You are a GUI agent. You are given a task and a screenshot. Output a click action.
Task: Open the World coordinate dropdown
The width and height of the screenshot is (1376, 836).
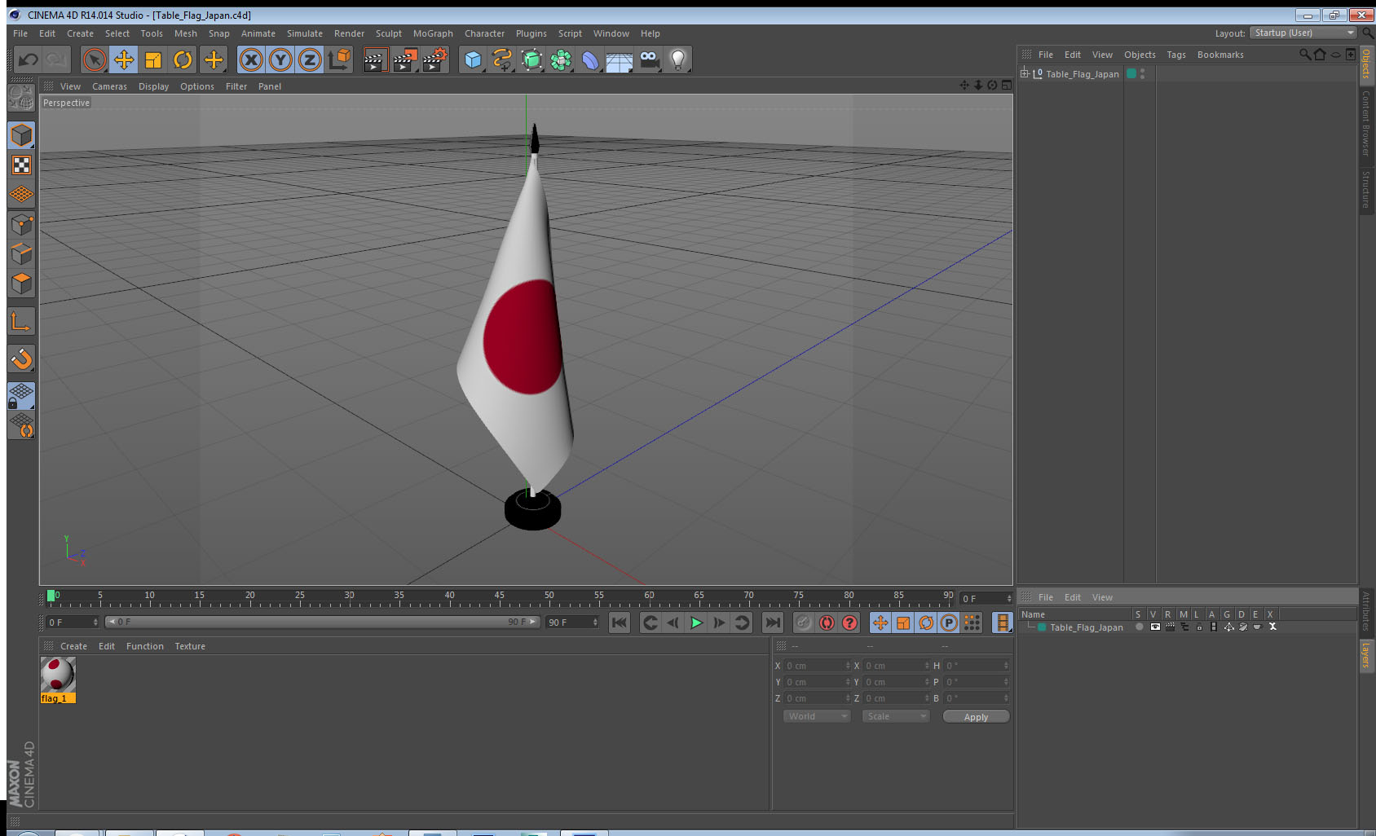(x=817, y=716)
